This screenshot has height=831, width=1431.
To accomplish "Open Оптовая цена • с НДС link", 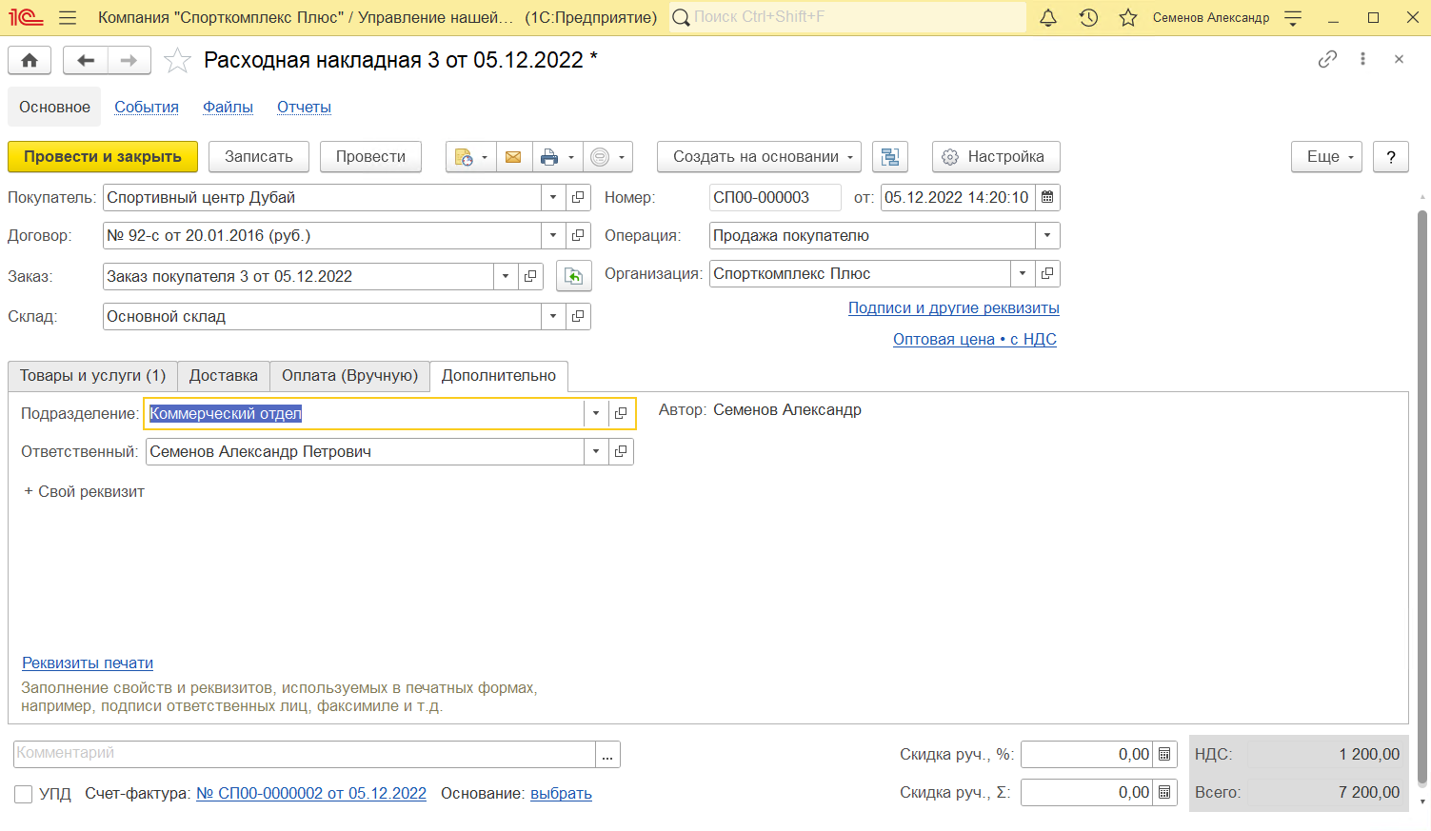I will pyautogui.click(x=975, y=340).
